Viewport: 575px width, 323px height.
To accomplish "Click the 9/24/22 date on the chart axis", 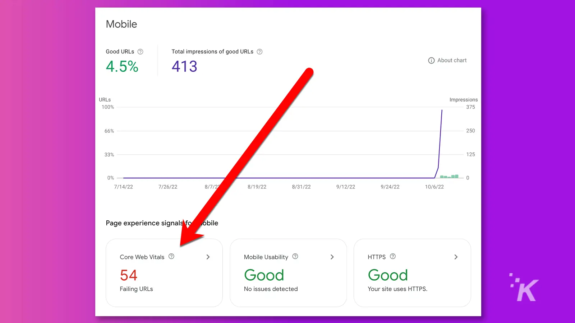I will click(390, 187).
